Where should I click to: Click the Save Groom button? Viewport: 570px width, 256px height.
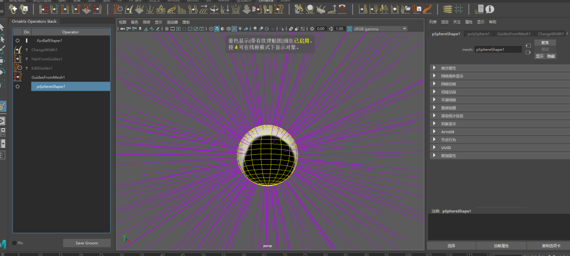point(87,243)
